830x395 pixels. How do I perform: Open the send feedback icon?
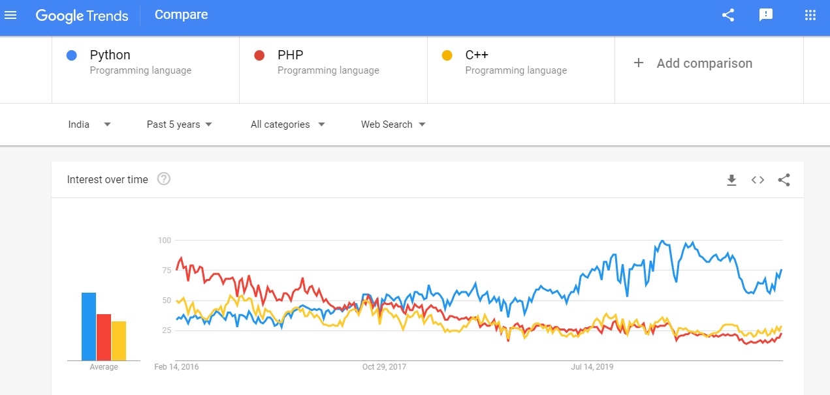pyautogui.click(x=766, y=15)
